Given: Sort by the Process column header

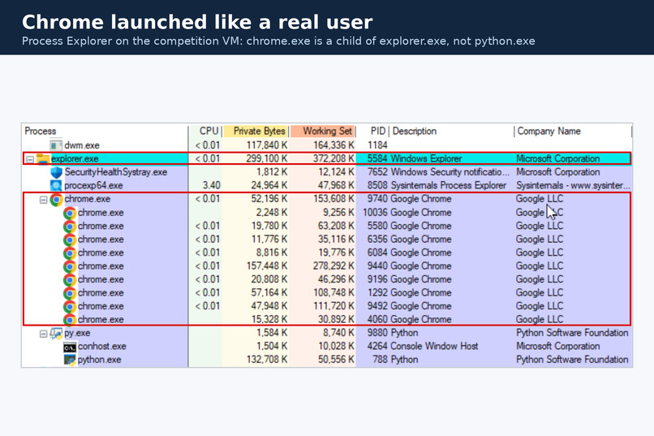Looking at the screenshot, I should click(x=40, y=131).
